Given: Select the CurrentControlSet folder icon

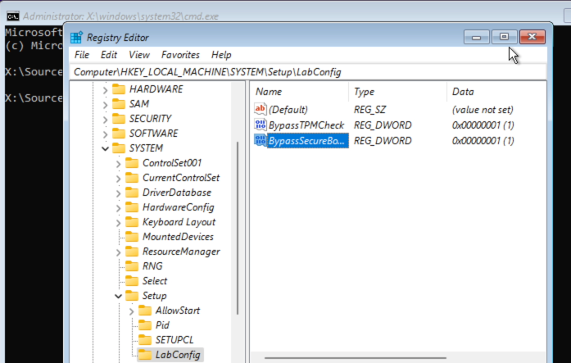Looking at the screenshot, I should click(132, 177).
